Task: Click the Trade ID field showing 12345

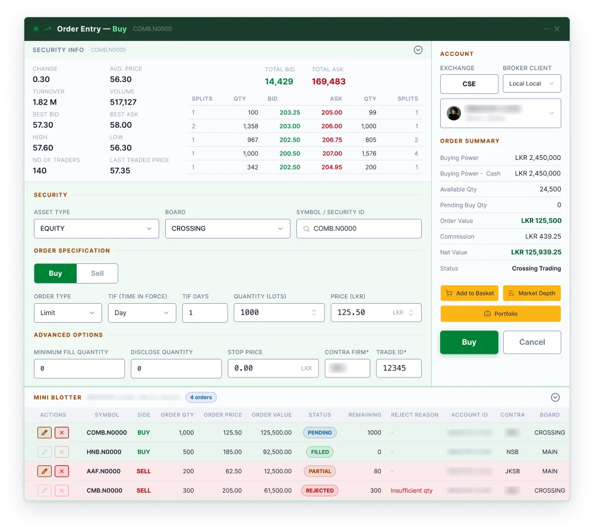Action: [x=399, y=368]
